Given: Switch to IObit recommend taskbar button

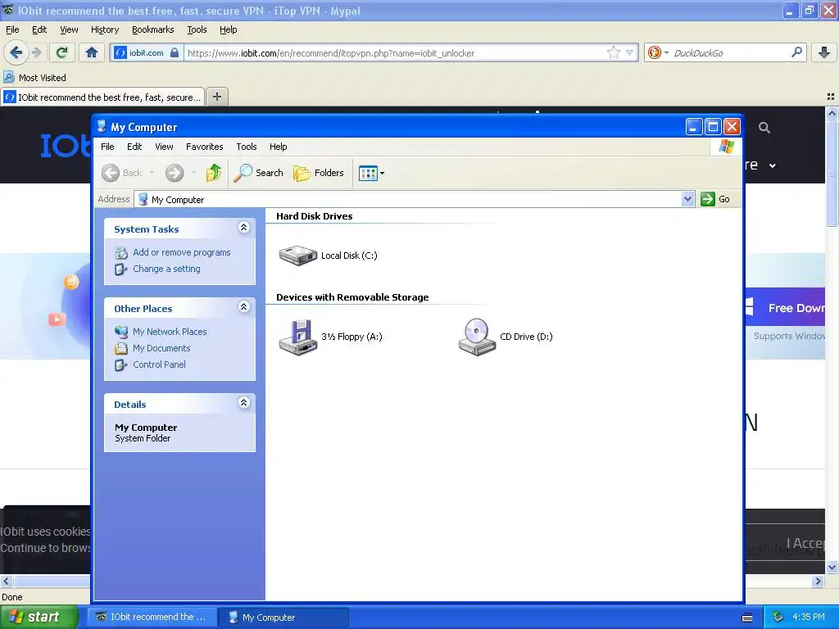Looking at the screenshot, I should pos(152,617).
